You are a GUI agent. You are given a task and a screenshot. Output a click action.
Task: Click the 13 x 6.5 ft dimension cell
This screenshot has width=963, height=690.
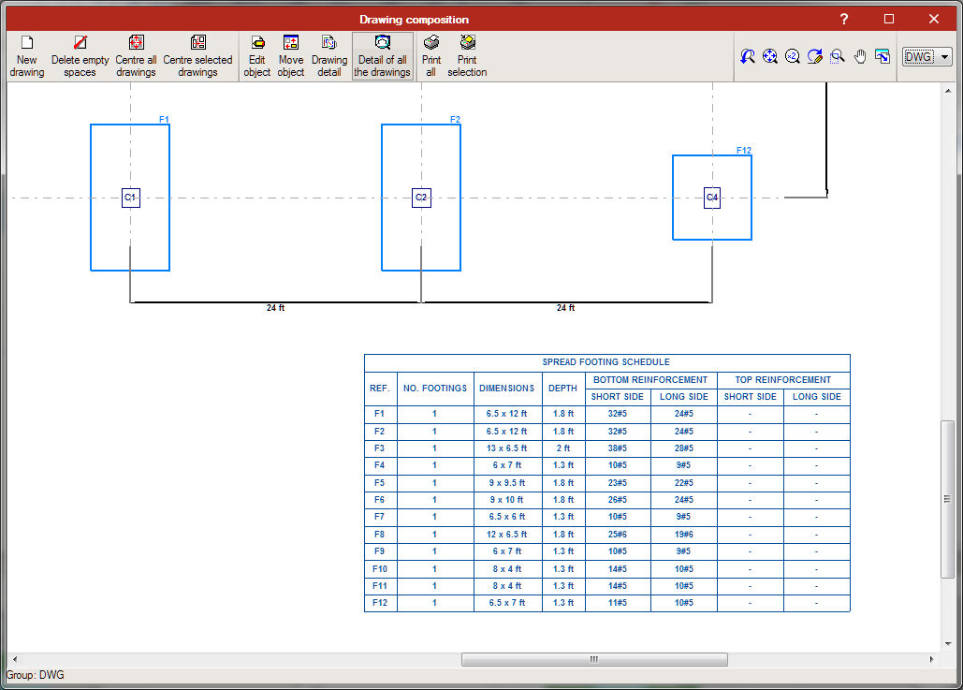[506, 448]
